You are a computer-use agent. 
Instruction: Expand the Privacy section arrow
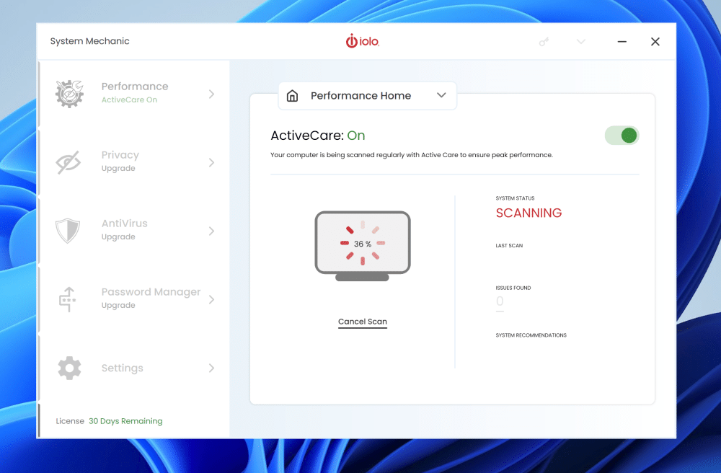211,162
